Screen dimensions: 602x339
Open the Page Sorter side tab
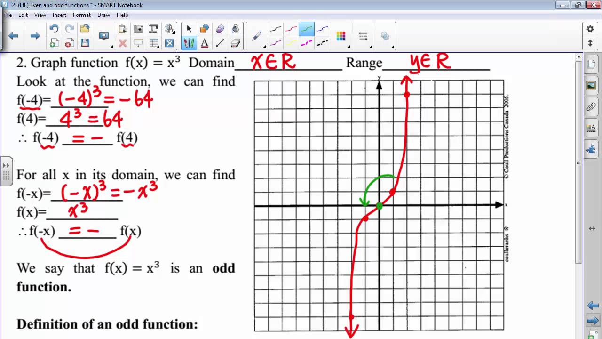(x=591, y=65)
